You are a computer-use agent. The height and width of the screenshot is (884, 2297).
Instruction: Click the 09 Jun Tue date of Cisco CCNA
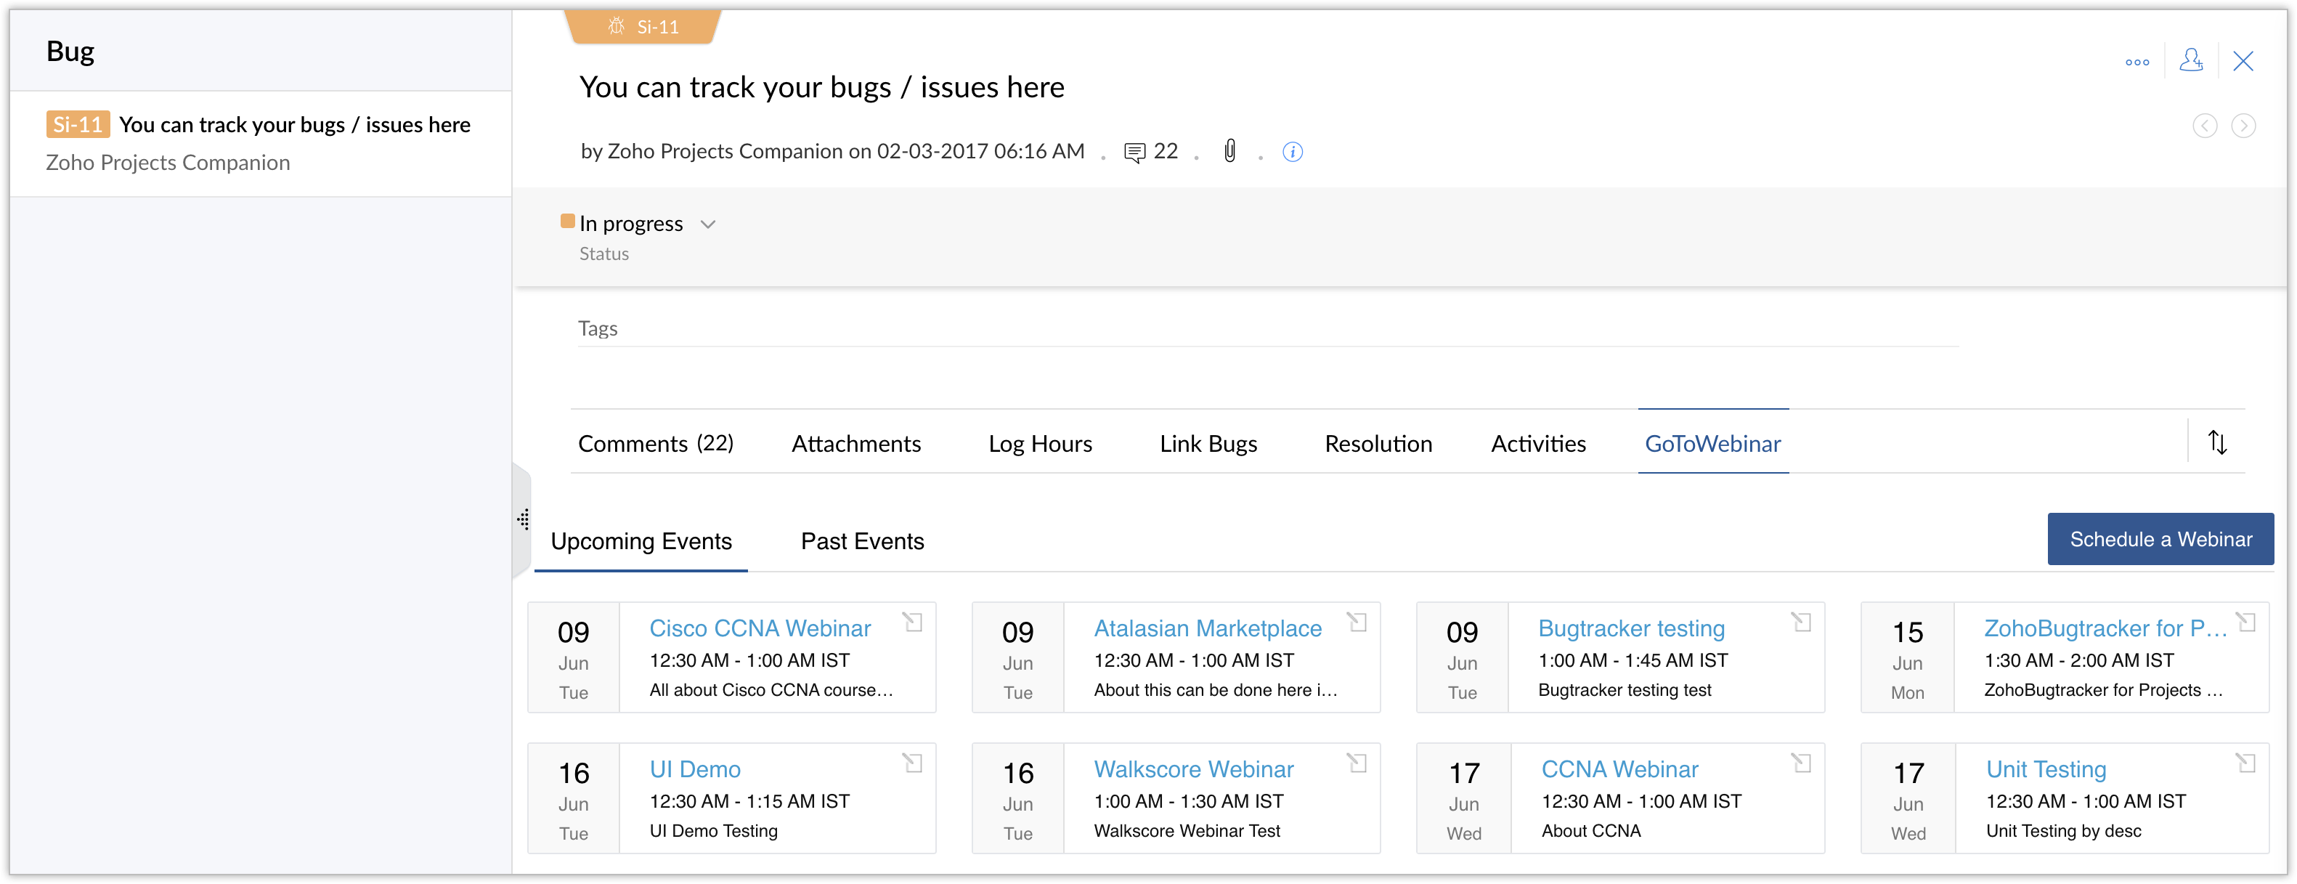point(572,658)
